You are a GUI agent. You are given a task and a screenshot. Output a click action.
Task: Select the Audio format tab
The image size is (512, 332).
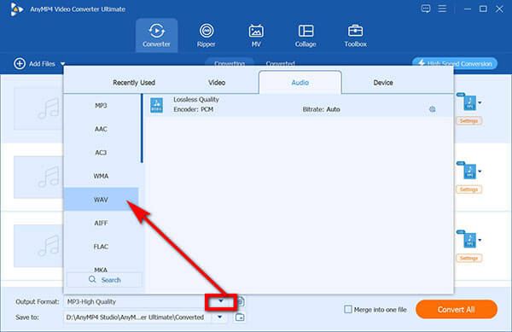tap(300, 83)
